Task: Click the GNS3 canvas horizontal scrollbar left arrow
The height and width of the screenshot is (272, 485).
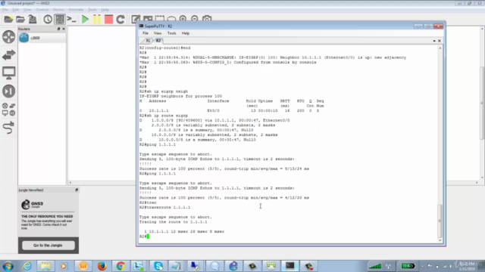Action: 70,183
